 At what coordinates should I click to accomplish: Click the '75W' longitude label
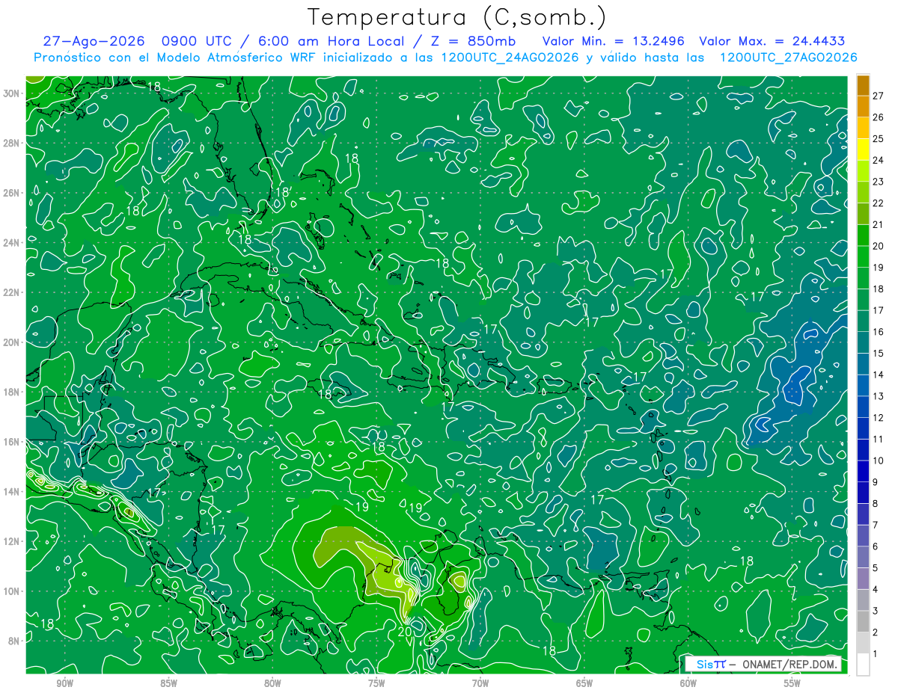(376, 683)
